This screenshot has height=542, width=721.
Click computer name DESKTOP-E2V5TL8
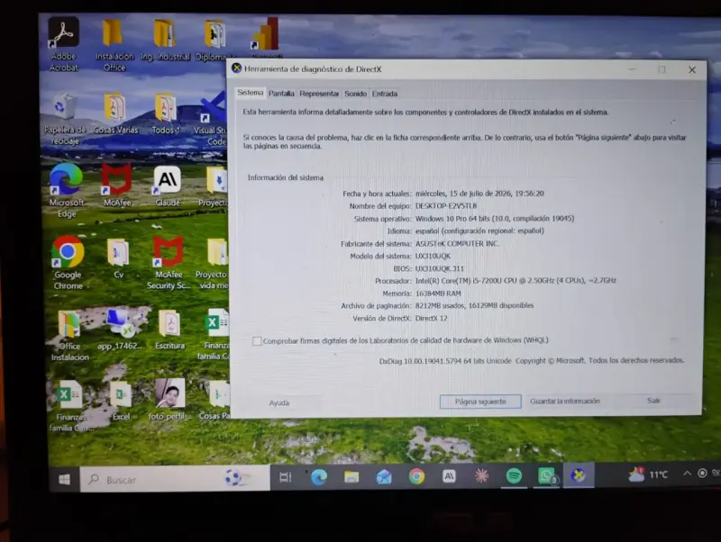pos(446,206)
